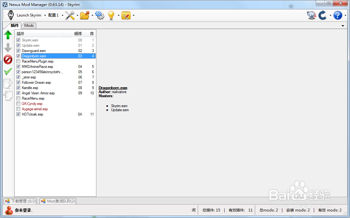Toggle Kamille.esp checkbox

pyautogui.click(x=18, y=88)
